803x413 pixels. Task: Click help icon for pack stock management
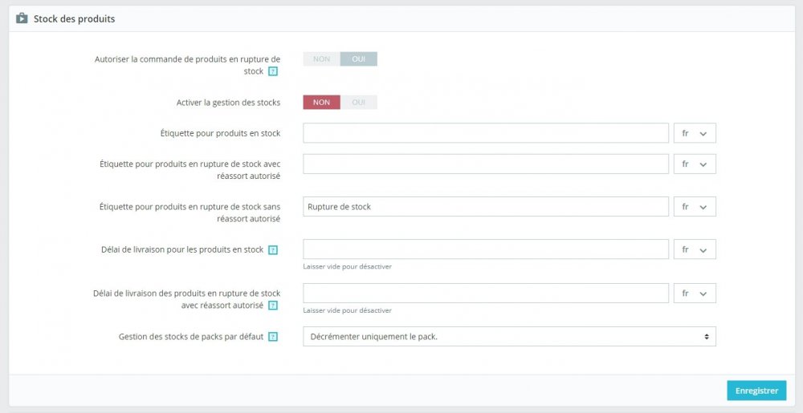(x=273, y=337)
